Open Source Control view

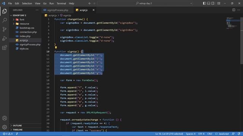click(x=5, y=29)
